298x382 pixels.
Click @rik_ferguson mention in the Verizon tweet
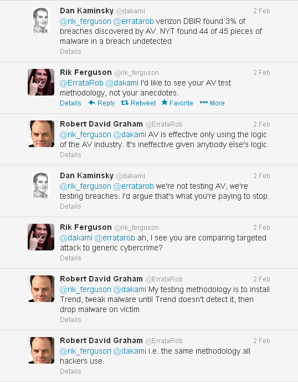[85, 22]
